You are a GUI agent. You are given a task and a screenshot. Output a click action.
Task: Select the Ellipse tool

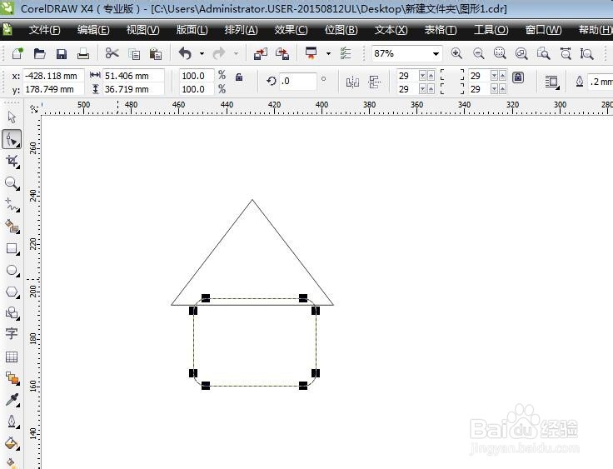(x=12, y=270)
